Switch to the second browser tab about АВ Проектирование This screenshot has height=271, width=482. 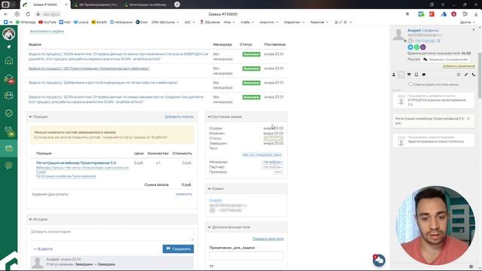pyautogui.click(x=96, y=5)
